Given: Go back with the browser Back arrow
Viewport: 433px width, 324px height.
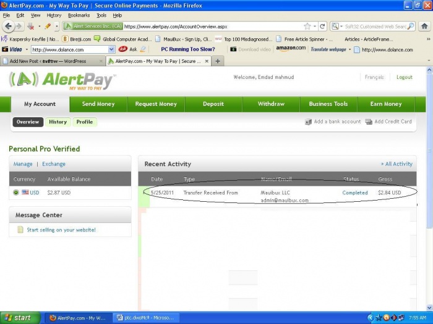Looking at the screenshot, I should click(x=8, y=27).
